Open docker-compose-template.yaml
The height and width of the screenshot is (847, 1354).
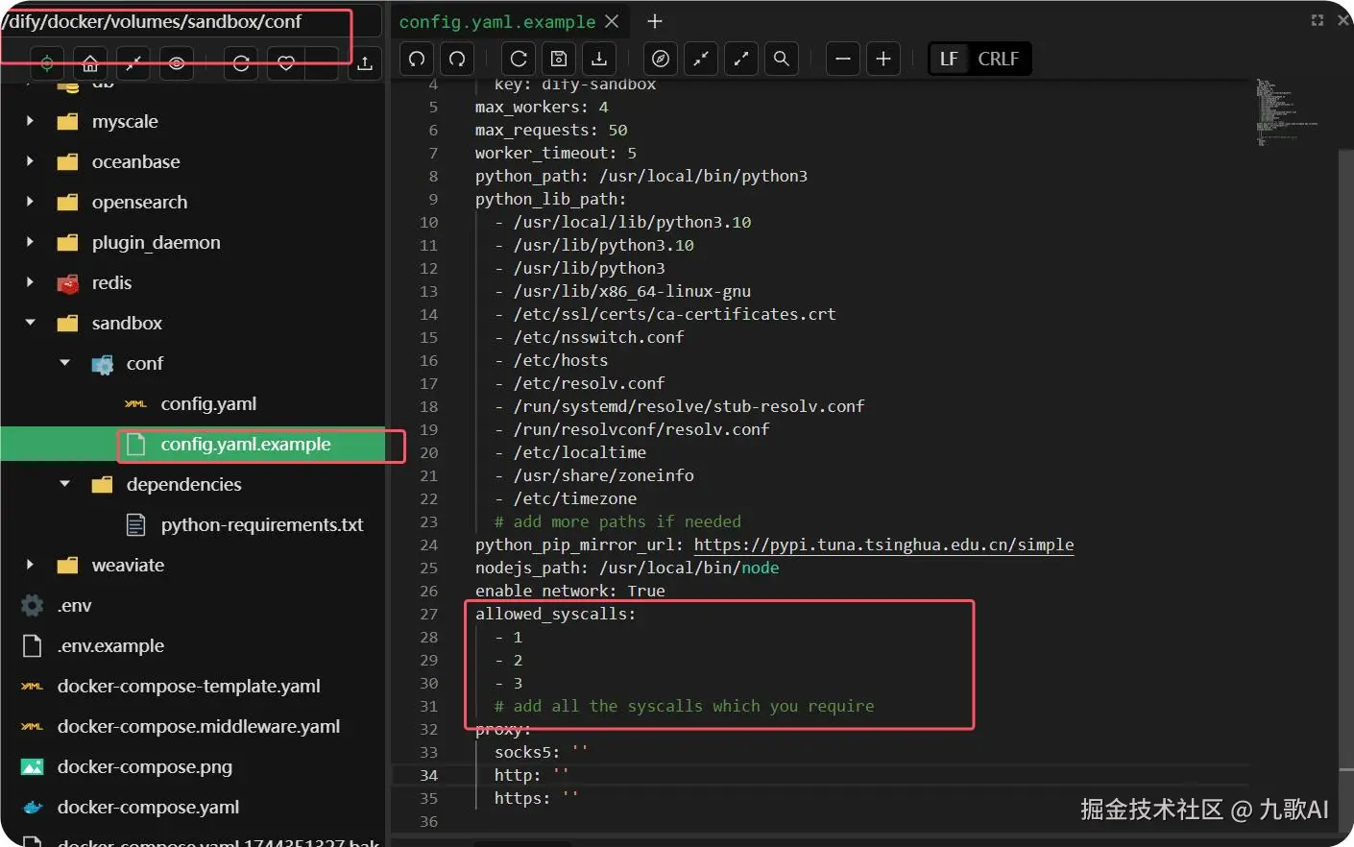(x=188, y=686)
